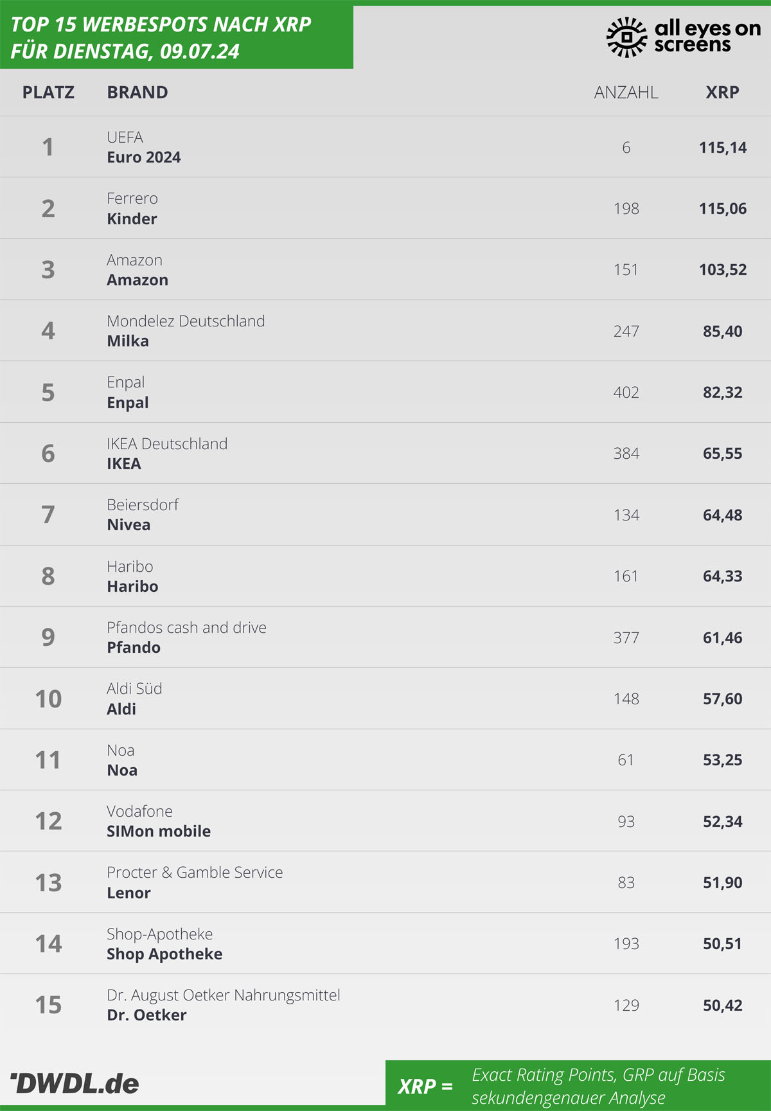Click the ANZAHL column header

point(626,93)
